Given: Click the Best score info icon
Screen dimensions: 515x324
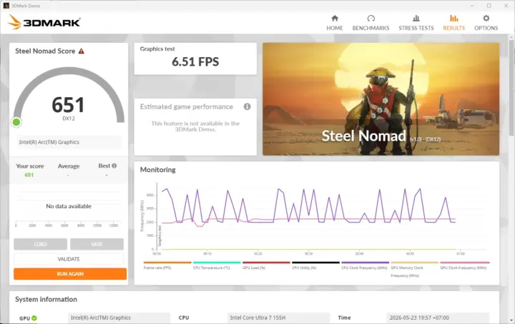Looking at the screenshot, I should tap(114, 166).
